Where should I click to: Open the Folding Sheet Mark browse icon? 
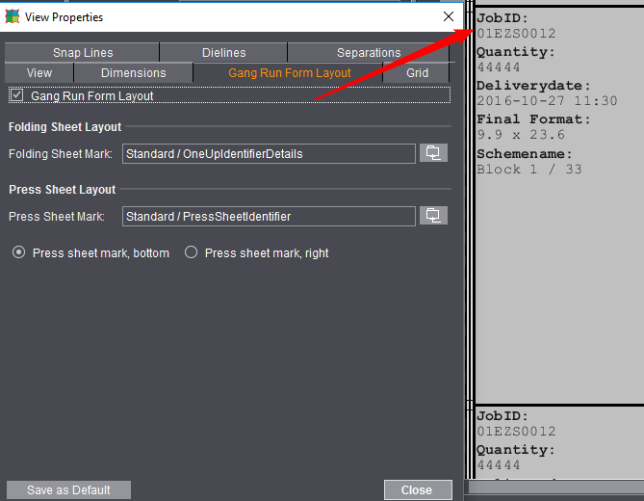433,153
